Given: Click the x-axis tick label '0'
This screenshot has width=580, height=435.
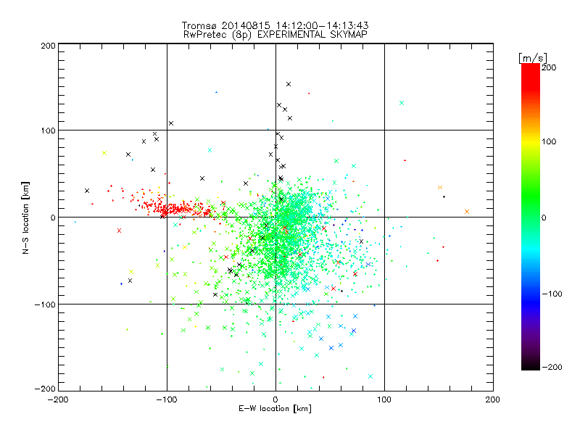Looking at the screenshot, I should 275,399.
